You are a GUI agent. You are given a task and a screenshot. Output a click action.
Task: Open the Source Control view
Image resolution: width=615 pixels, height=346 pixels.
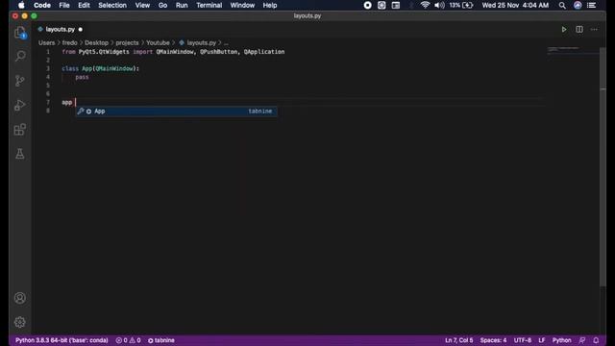20,81
